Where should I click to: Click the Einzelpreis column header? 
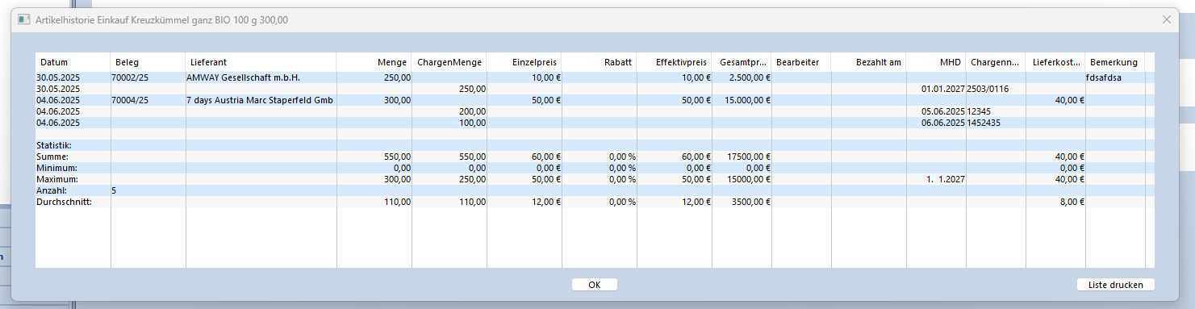pyautogui.click(x=524, y=62)
